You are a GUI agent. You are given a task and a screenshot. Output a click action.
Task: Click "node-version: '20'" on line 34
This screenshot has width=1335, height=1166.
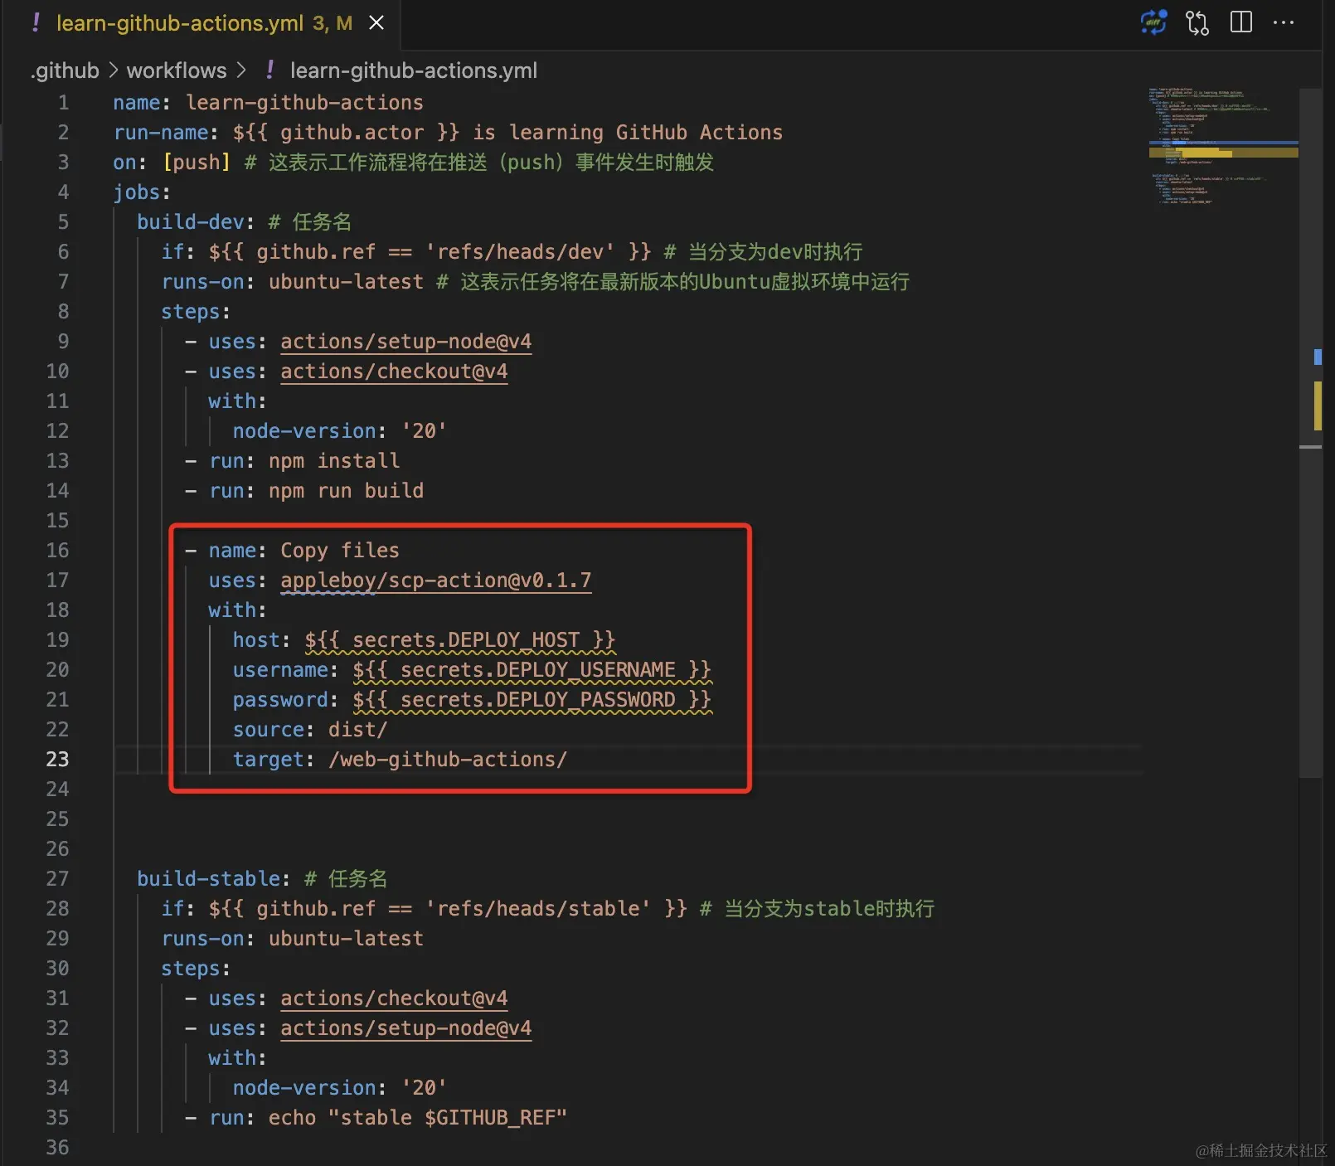(339, 1088)
